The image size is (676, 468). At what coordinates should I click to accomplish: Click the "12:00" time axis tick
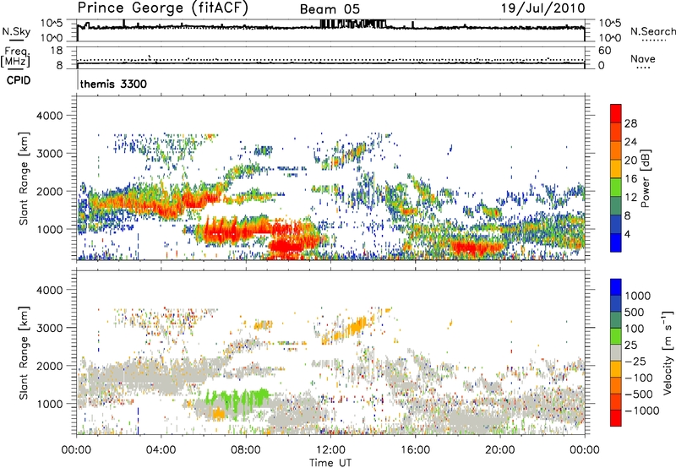330,450
